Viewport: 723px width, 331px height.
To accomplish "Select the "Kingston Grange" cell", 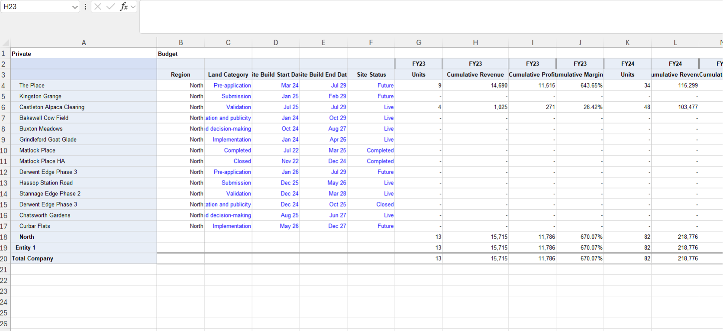I will pyautogui.click(x=84, y=96).
